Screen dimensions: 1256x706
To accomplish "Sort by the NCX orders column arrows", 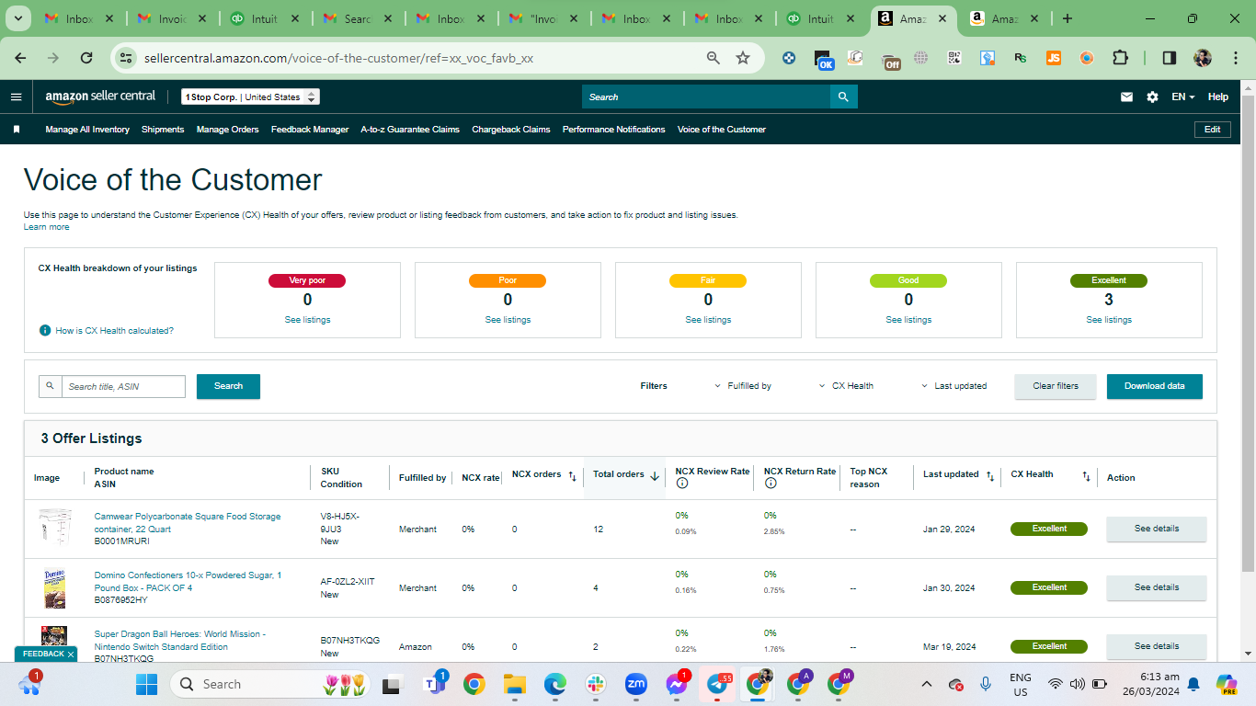I will click(572, 476).
